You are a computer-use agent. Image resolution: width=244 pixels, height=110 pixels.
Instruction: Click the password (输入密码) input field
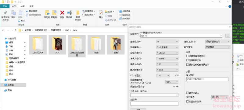[x=207, y=79]
